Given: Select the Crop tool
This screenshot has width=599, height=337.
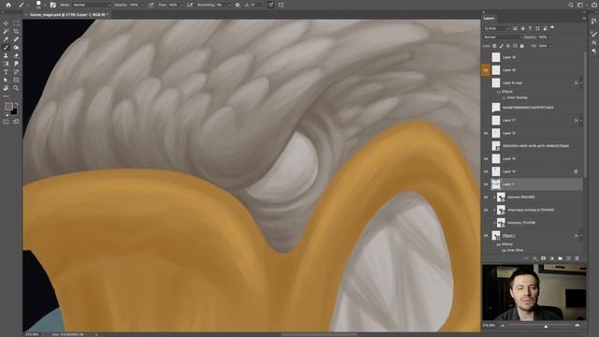Looking at the screenshot, I should [16, 31].
